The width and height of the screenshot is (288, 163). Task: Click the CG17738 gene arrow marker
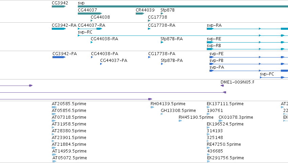[x=149, y=21]
